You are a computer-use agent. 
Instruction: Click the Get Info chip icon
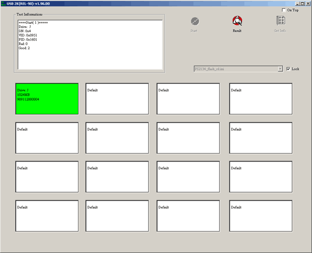coord(280,21)
